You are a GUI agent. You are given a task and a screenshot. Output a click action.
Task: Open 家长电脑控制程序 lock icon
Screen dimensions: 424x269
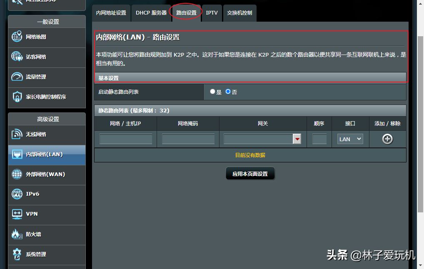point(17,97)
